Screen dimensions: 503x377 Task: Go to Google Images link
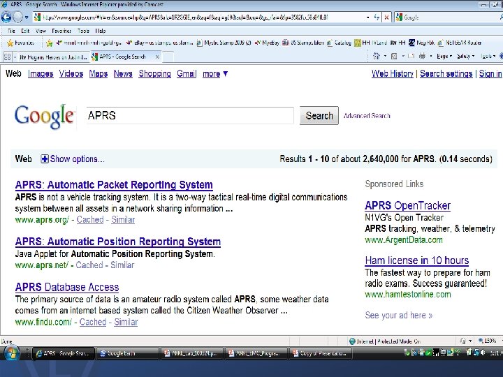[x=41, y=74]
